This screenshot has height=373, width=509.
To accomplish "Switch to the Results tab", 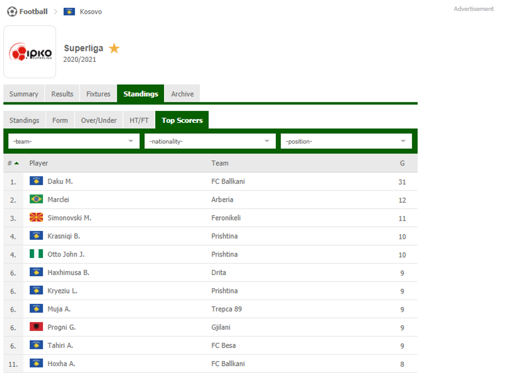I will click(x=62, y=94).
